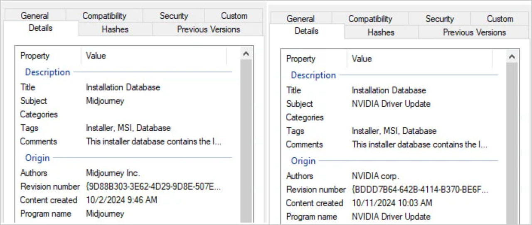Click the Origin group header in NVIDIA window

click(303, 161)
